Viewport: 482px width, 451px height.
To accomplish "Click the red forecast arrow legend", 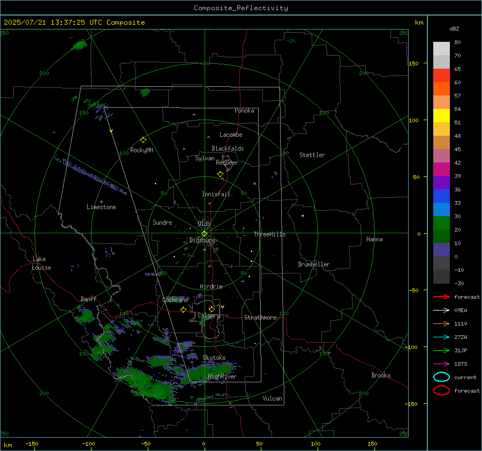I will (441, 297).
